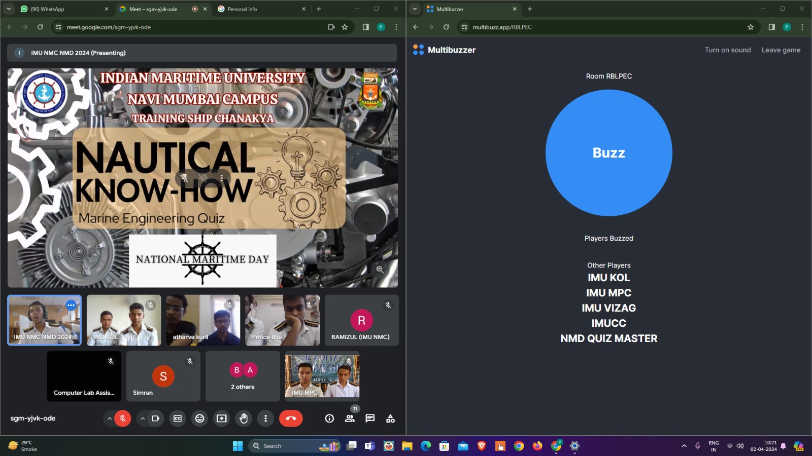Turn on captions in Meet
Image resolution: width=812 pixels, height=456 pixels.
pyautogui.click(x=178, y=419)
